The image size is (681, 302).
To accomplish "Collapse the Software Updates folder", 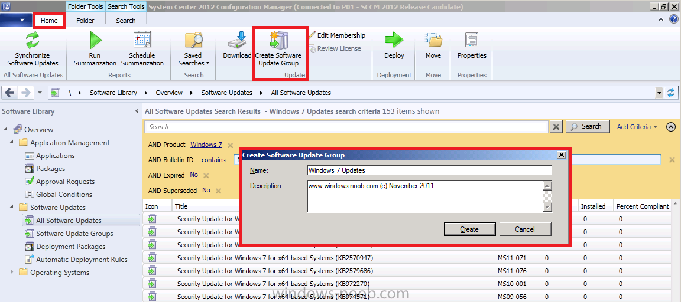I will point(12,208).
